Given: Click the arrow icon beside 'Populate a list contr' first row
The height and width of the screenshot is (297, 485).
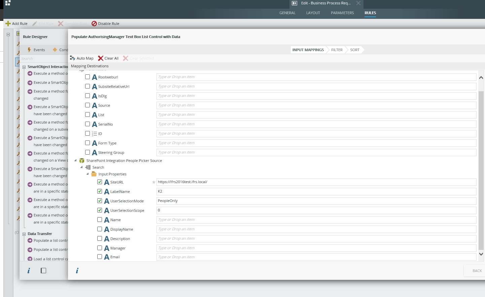Looking at the screenshot, I should 30,240.
